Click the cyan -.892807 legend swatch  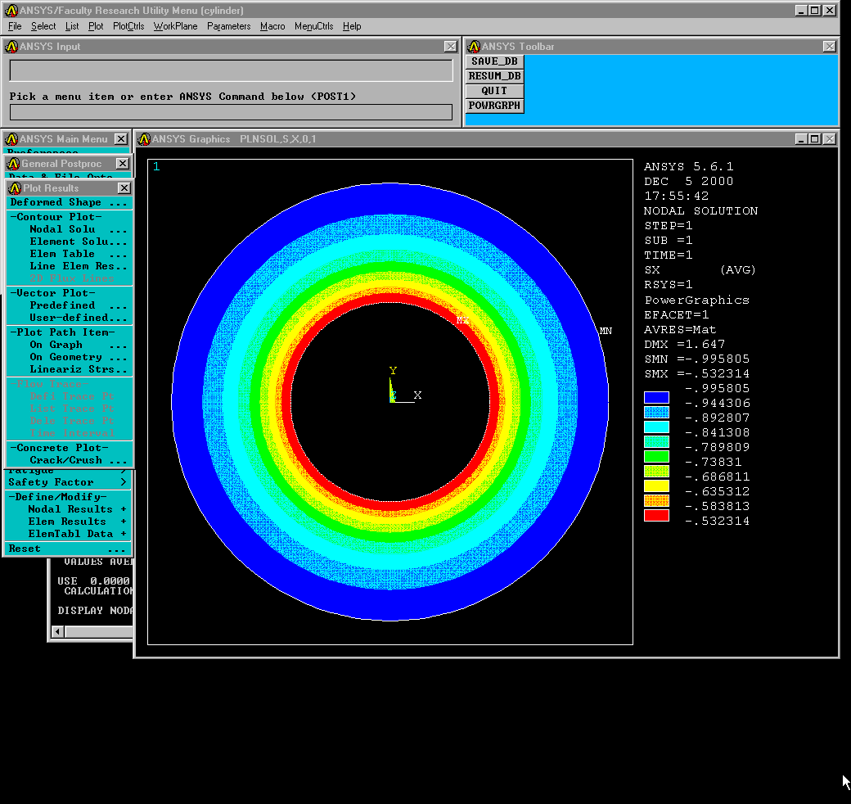656,427
